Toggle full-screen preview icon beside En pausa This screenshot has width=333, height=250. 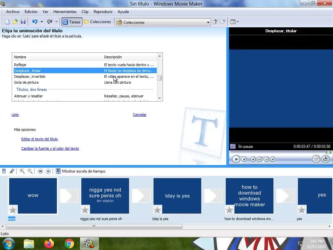point(233,146)
